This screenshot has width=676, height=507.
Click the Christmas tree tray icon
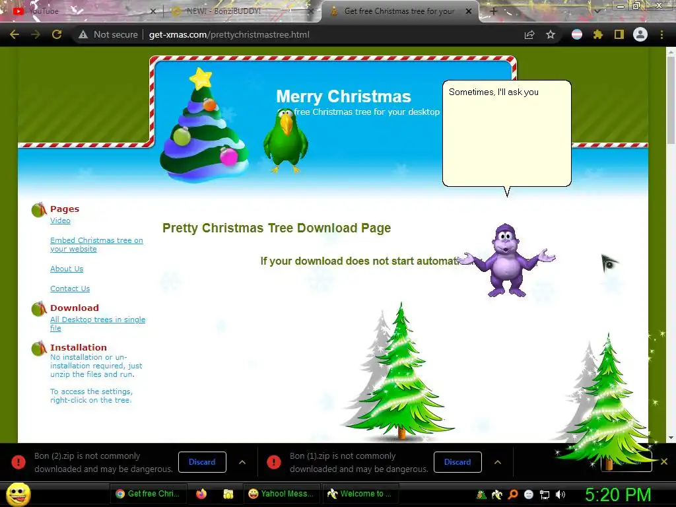tap(481, 494)
